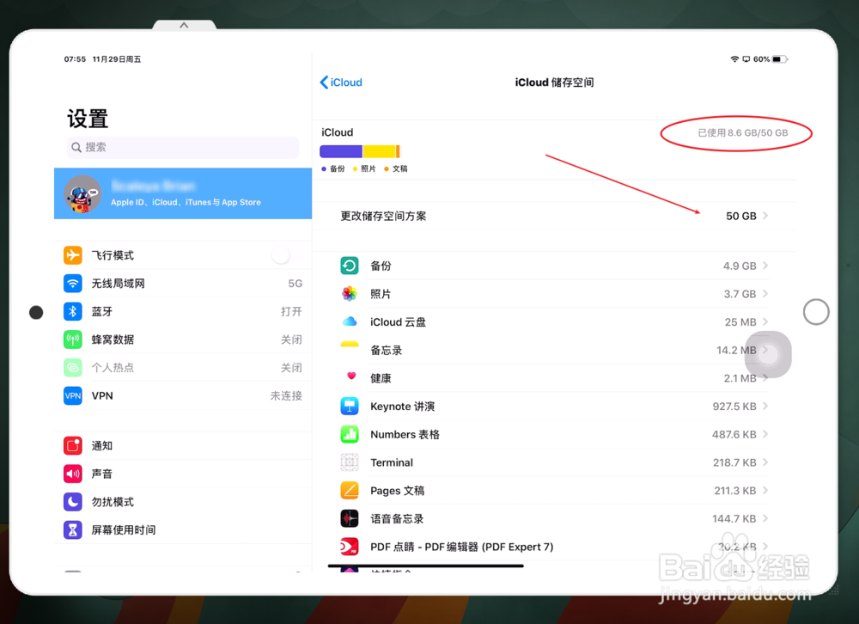Viewport: 859px width, 624px height.
Task: Open 无线局域网 settings row
Action: point(183,283)
